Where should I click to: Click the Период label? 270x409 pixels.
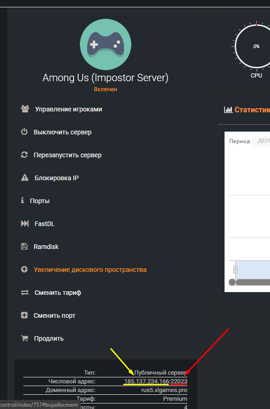pyautogui.click(x=240, y=141)
